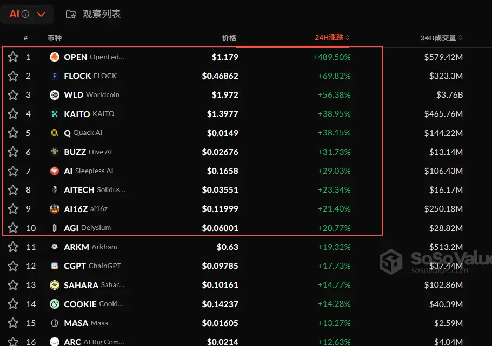Click the $102.86M SAHARA volume

pyautogui.click(x=443, y=285)
